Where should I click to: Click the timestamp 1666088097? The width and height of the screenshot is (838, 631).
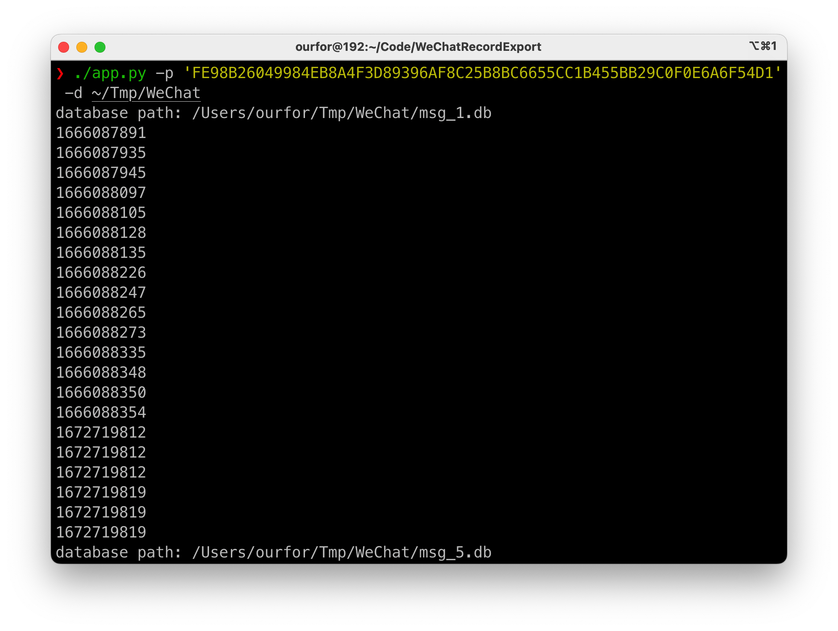click(101, 193)
